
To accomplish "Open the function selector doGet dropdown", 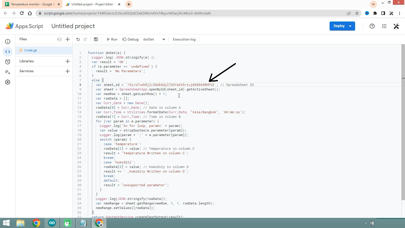I will click(x=154, y=39).
